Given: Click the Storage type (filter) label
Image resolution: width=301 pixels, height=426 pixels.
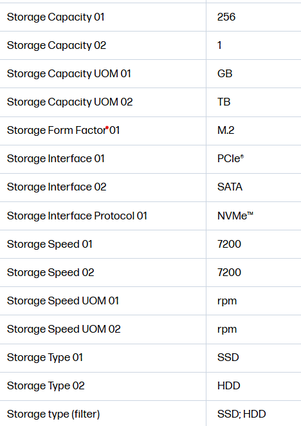Looking at the screenshot, I should [x=53, y=414].
